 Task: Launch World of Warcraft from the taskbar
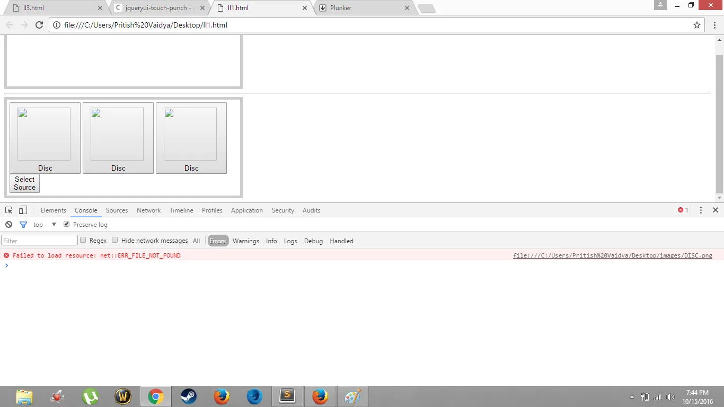click(123, 396)
